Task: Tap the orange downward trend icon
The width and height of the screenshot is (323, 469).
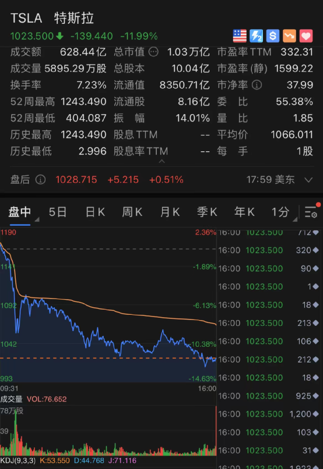Action: tap(289, 36)
